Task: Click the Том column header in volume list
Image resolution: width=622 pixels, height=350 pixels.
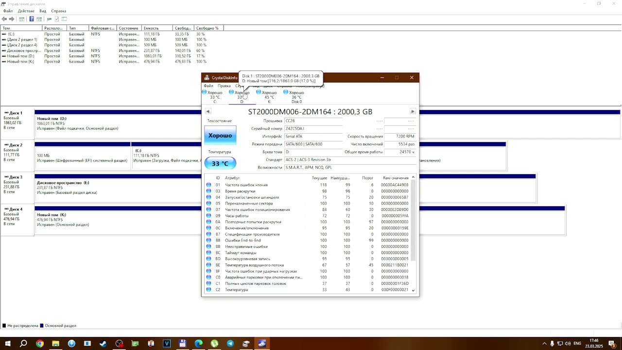Action: click(x=21, y=28)
